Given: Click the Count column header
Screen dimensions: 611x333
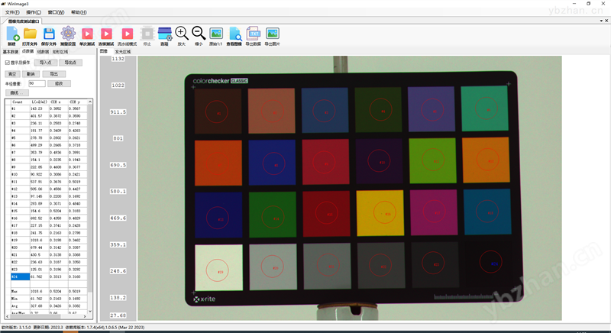Looking at the screenshot, I should [20, 102].
